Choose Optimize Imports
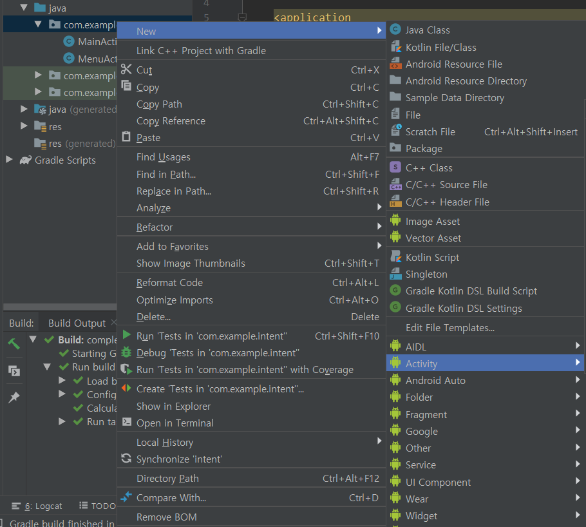The width and height of the screenshot is (586, 527). (252, 300)
